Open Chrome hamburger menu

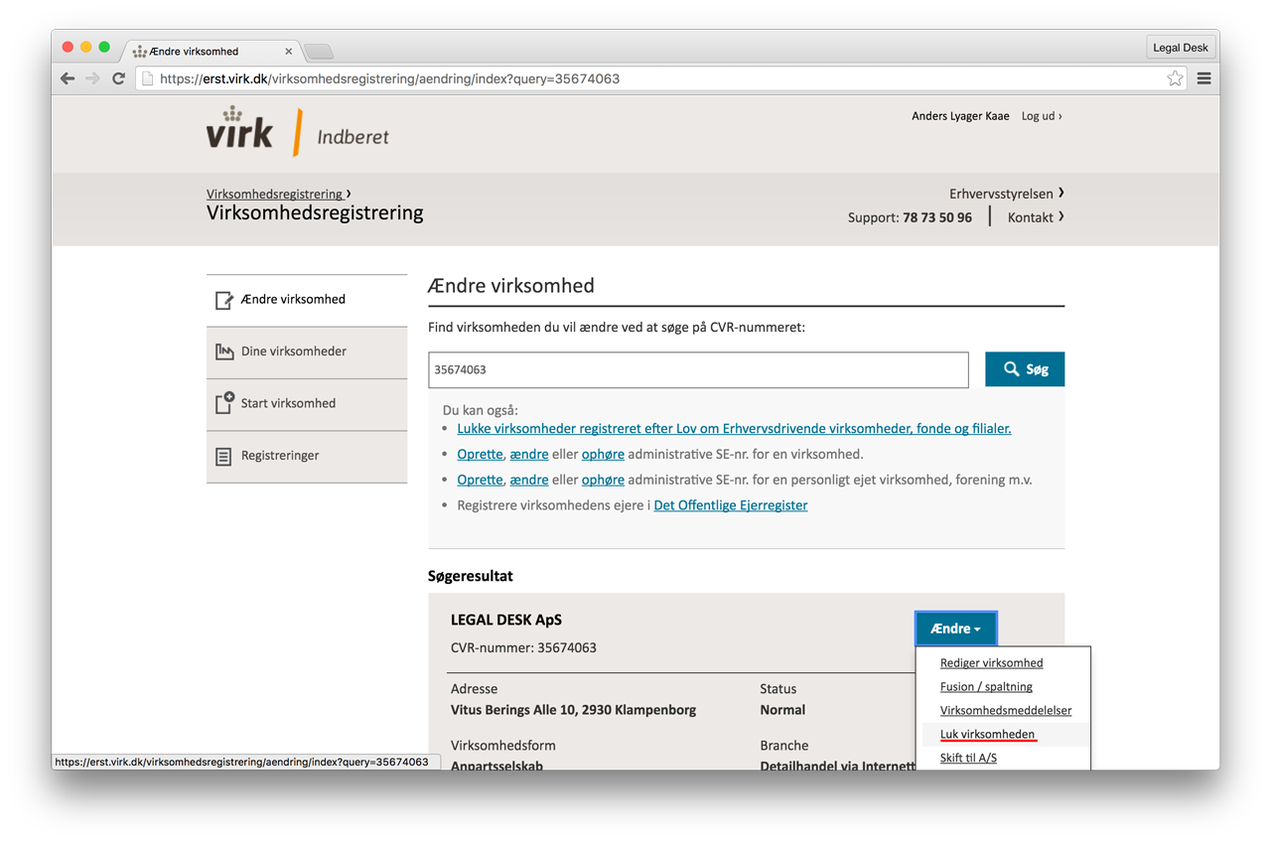1203,78
